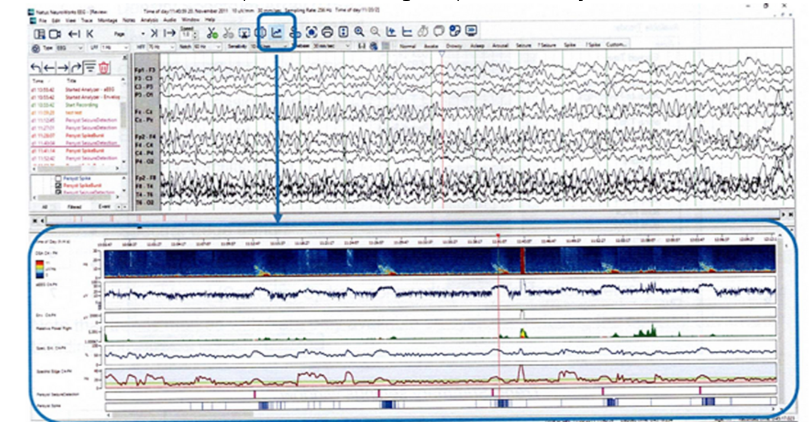
Task: Switch to the Filtered tab
Action: click(x=74, y=207)
